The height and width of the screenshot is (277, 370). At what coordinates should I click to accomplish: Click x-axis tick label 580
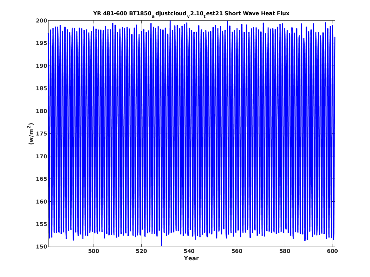pyautogui.click(x=285, y=251)
